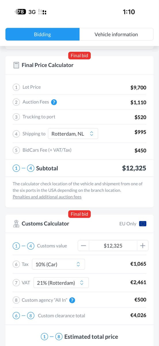Screen dimensions: 159x346
Task: Select the Bidding tab
Action: coord(43,34)
